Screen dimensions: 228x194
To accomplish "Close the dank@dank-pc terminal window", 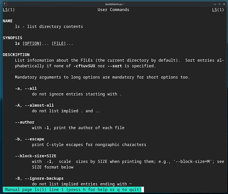I will pyautogui.click(x=224, y=4).
